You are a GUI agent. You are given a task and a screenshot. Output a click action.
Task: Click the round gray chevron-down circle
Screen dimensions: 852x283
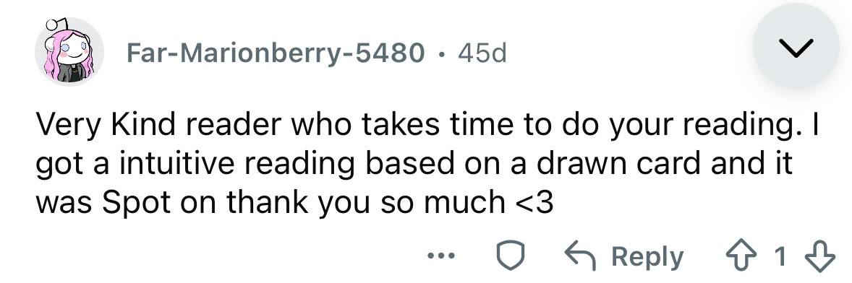click(796, 46)
